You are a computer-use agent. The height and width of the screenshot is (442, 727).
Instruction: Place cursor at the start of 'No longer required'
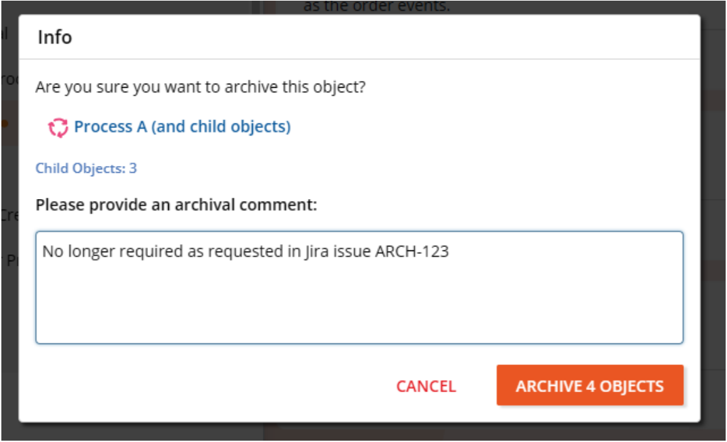(43, 252)
